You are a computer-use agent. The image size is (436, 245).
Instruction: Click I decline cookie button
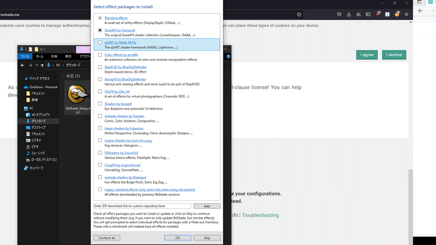pyautogui.click(x=394, y=55)
